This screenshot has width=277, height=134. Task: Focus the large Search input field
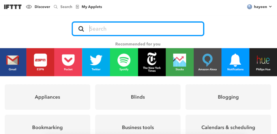click(x=138, y=29)
